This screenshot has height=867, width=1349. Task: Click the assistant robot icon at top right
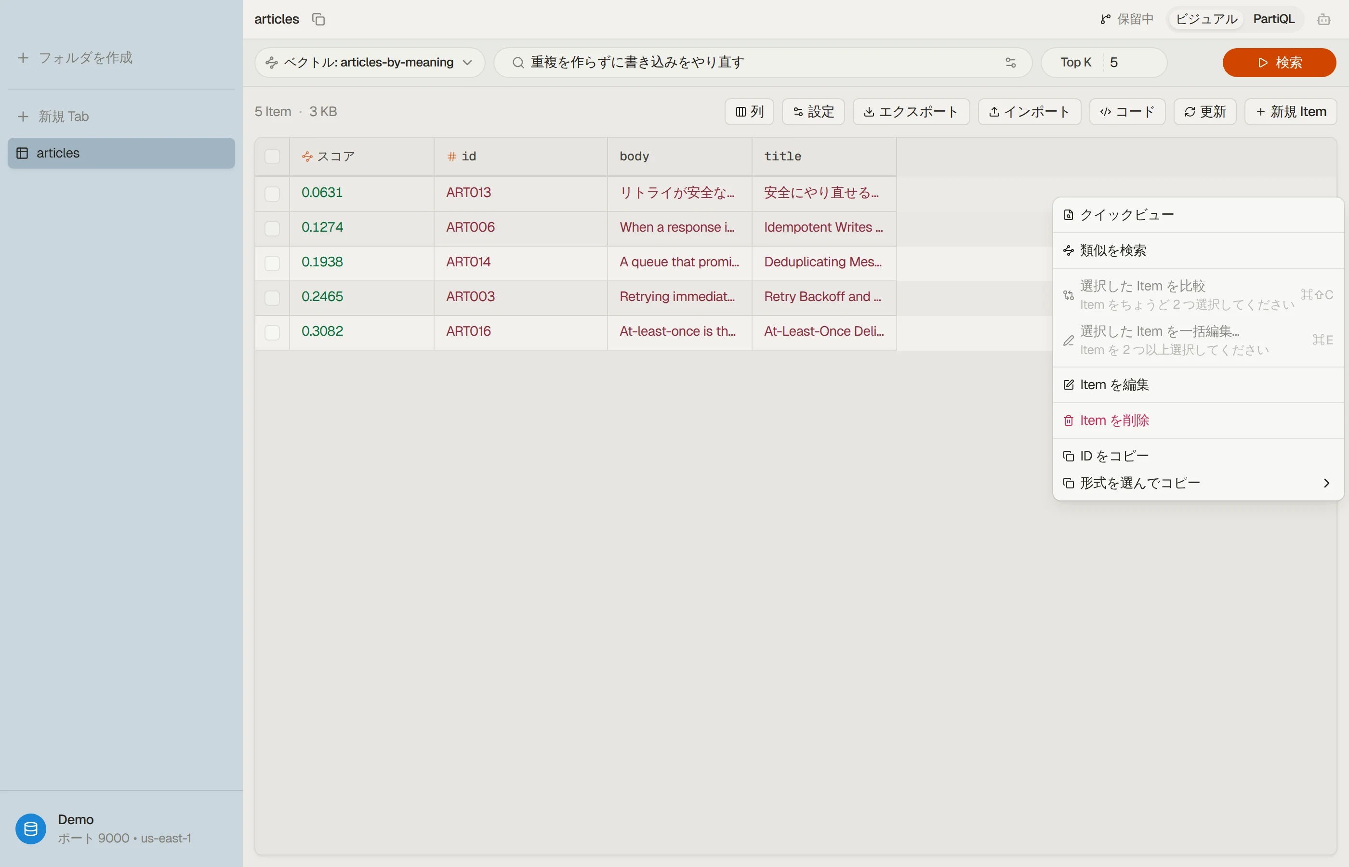[x=1323, y=20]
